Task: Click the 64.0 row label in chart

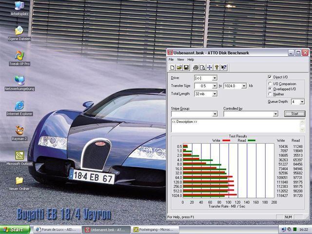Action: click(178, 177)
